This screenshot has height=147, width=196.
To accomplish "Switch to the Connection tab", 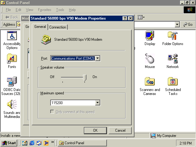I will click(58, 27).
